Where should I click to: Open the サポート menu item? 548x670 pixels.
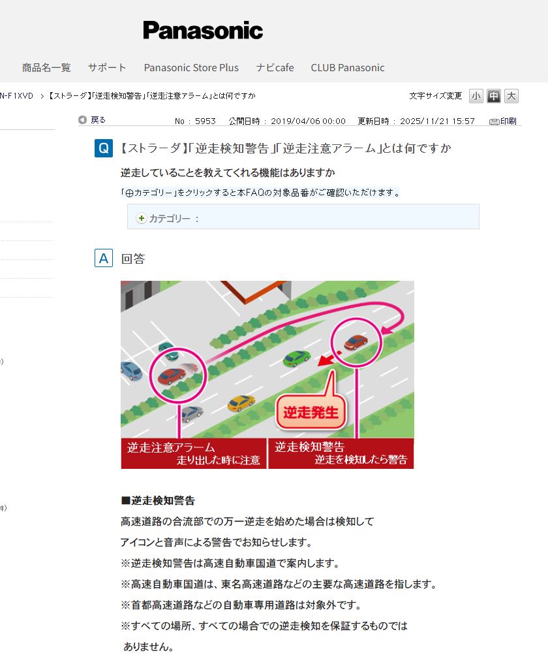107,67
